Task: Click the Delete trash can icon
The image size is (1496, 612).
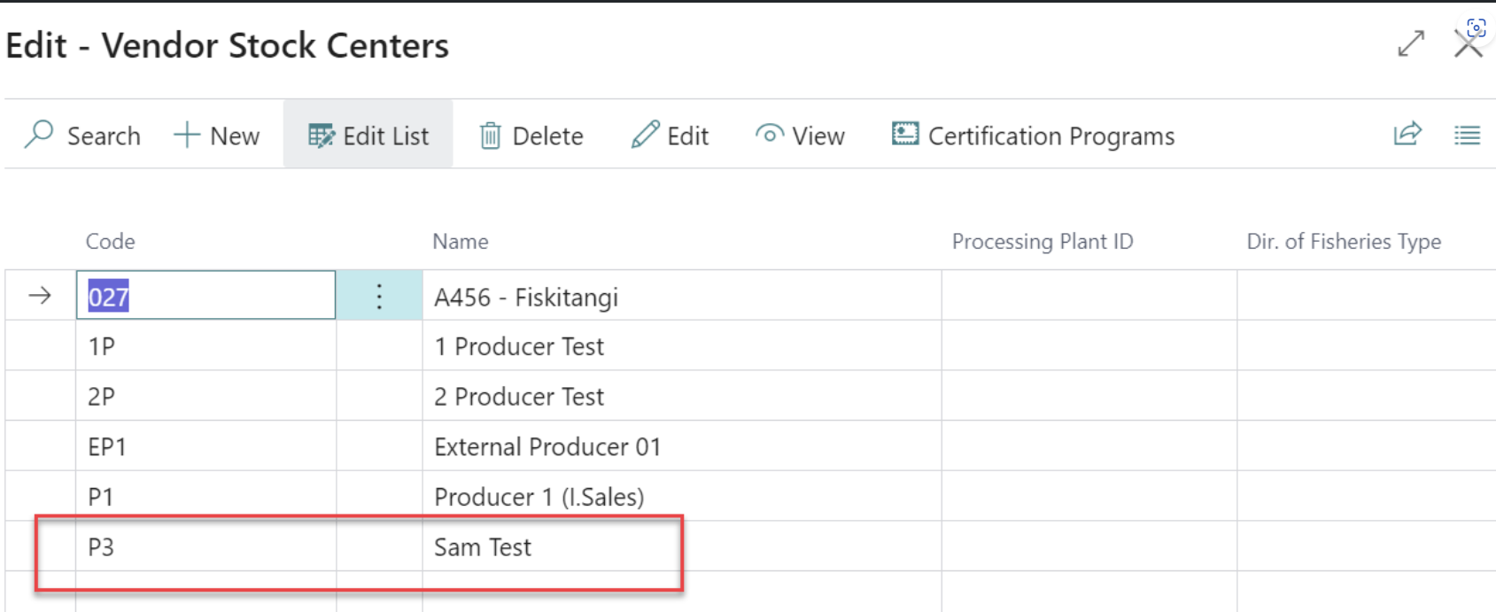Action: pos(490,136)
